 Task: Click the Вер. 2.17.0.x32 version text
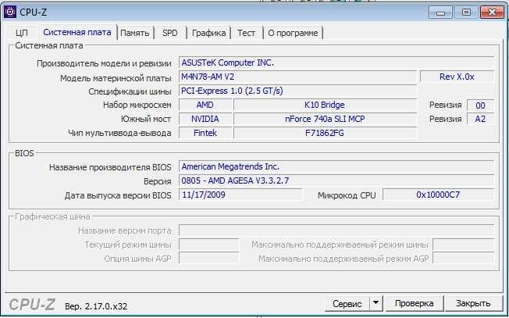click(x=96, y=306)
